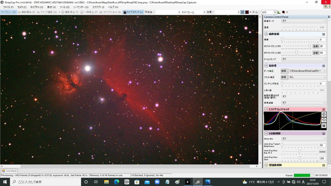Open the 背景減算 dropdown
Screen dimensions: 331x186
[x=304, y=103]
